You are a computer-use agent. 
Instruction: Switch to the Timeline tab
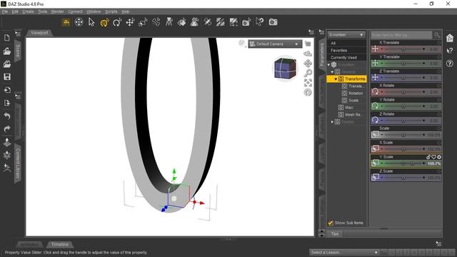pyautogui.click(x=60, y=244)
